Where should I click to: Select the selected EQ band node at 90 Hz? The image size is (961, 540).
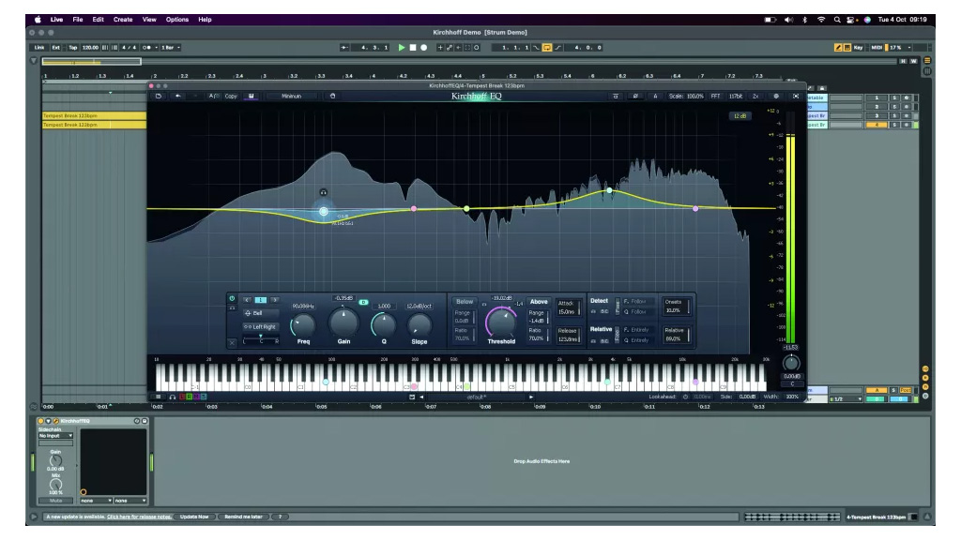(324, 211)
